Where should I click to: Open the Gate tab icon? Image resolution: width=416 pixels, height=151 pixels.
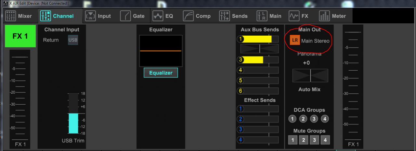(125, 16)
